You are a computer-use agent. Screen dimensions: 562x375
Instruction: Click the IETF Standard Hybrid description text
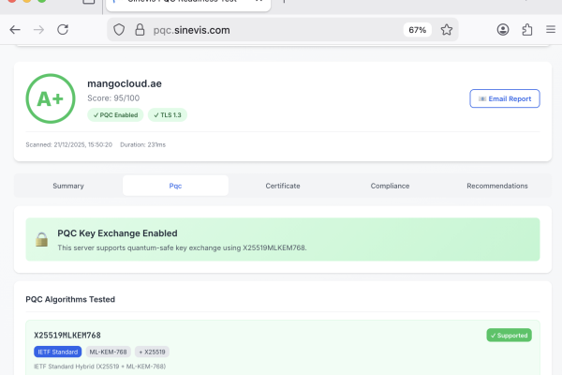[99, 367]
